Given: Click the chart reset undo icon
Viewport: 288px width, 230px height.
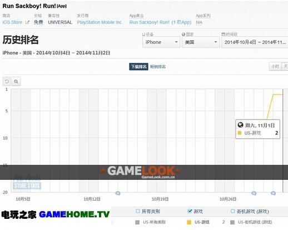Looking at the screenshot, I should [x=7, y=81].
